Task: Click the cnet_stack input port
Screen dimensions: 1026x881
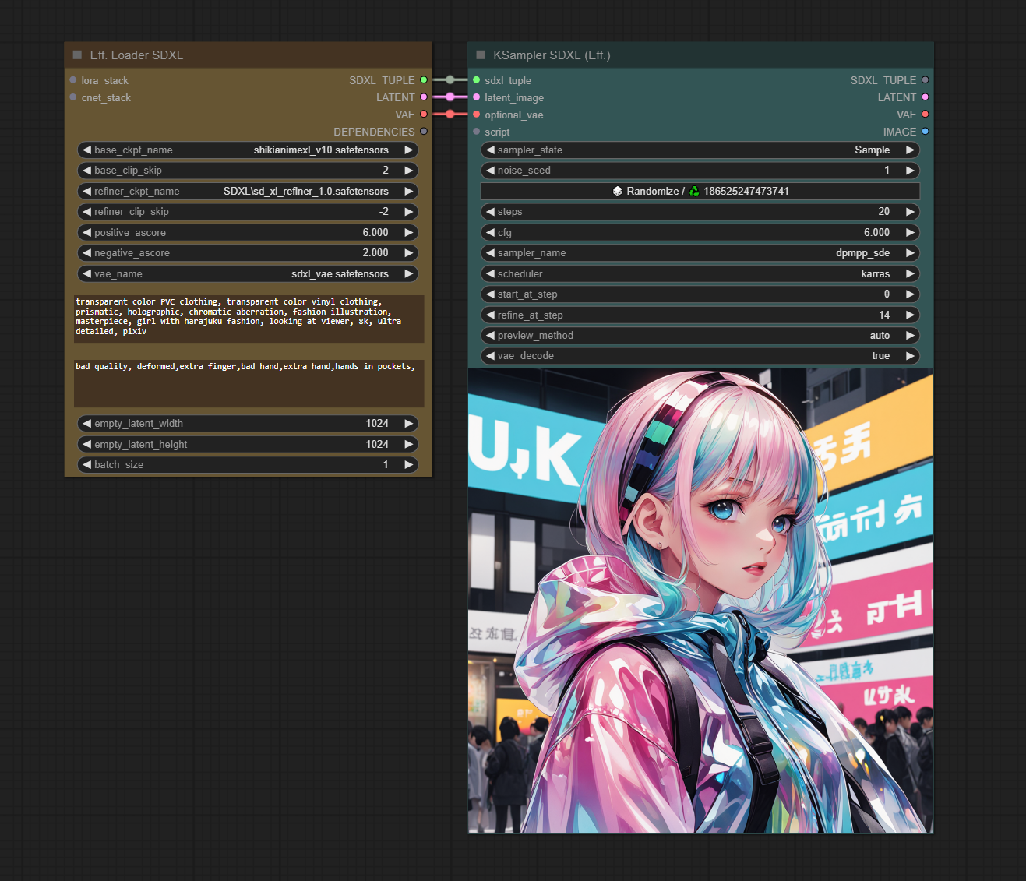Action: click(73, 97)
